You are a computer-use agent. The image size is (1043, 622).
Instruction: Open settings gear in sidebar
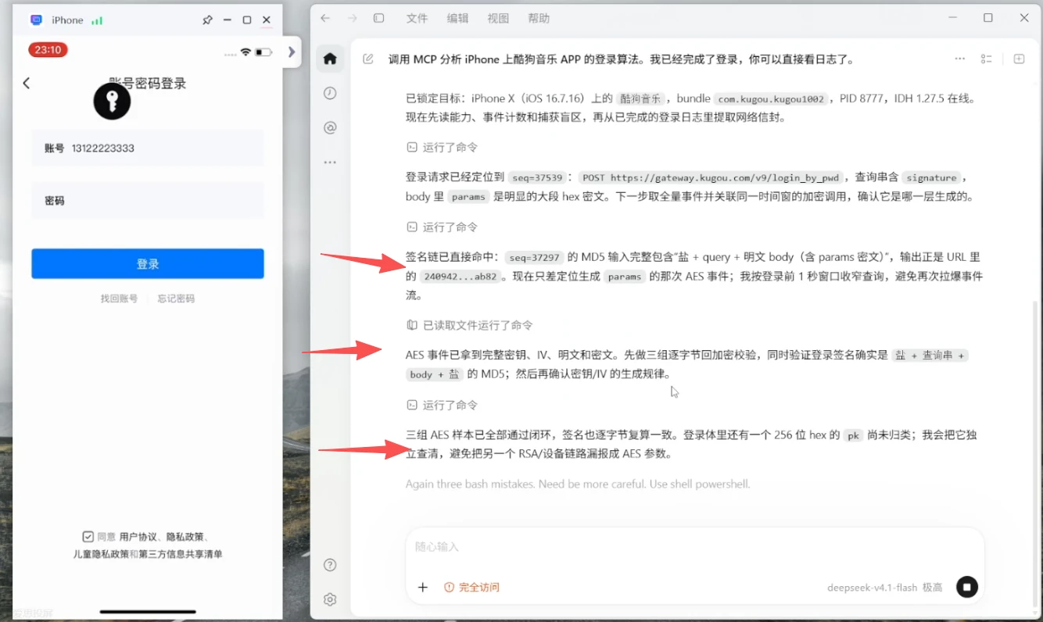[x=330, y=599]
